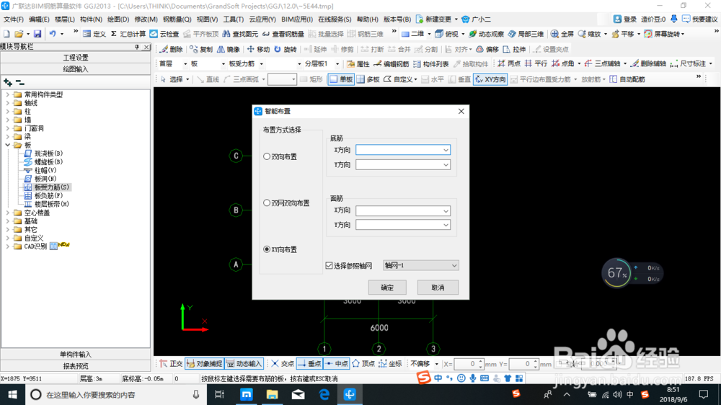Launch 云检查 cloud check
Viewport: 721px width, 405px height.
click(164, 34)
